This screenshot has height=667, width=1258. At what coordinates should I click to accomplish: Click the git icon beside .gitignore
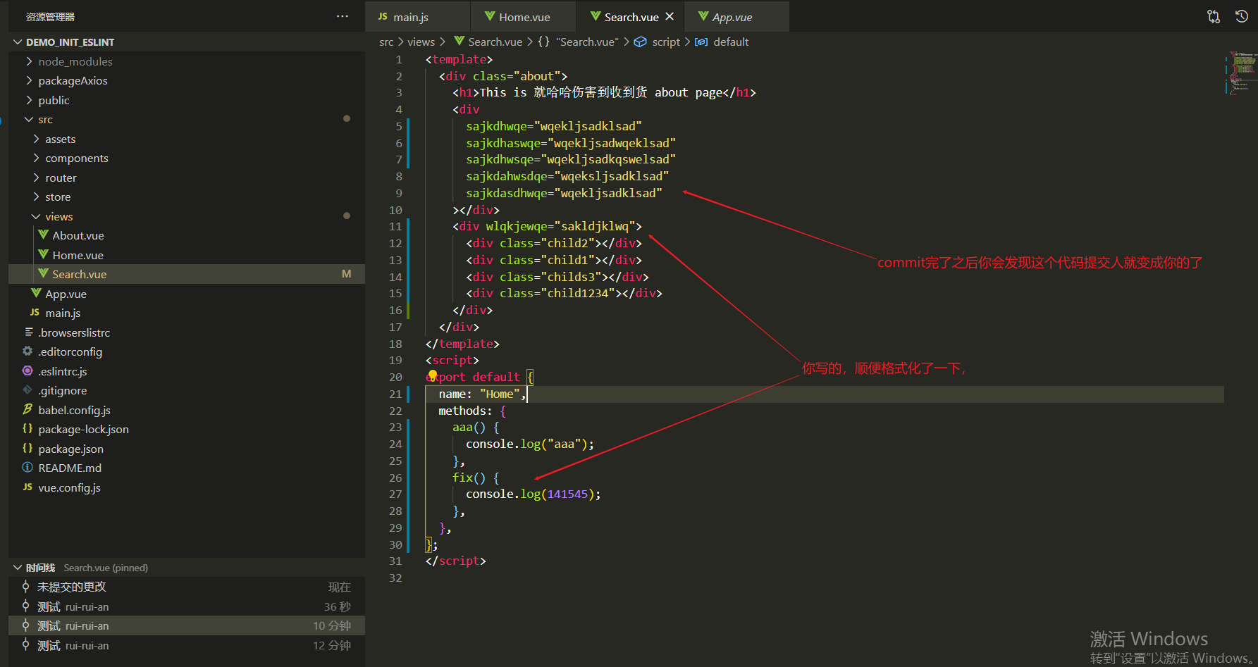[27, 389]
